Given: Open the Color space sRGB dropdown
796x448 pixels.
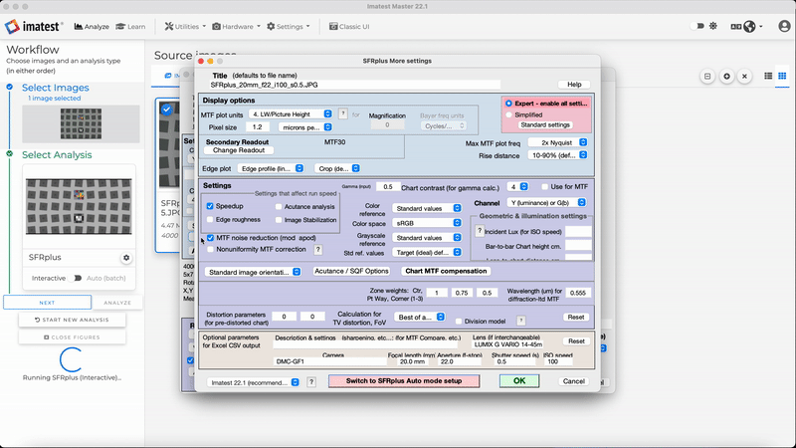Looking at the screenshot, I should coord(427,223).
